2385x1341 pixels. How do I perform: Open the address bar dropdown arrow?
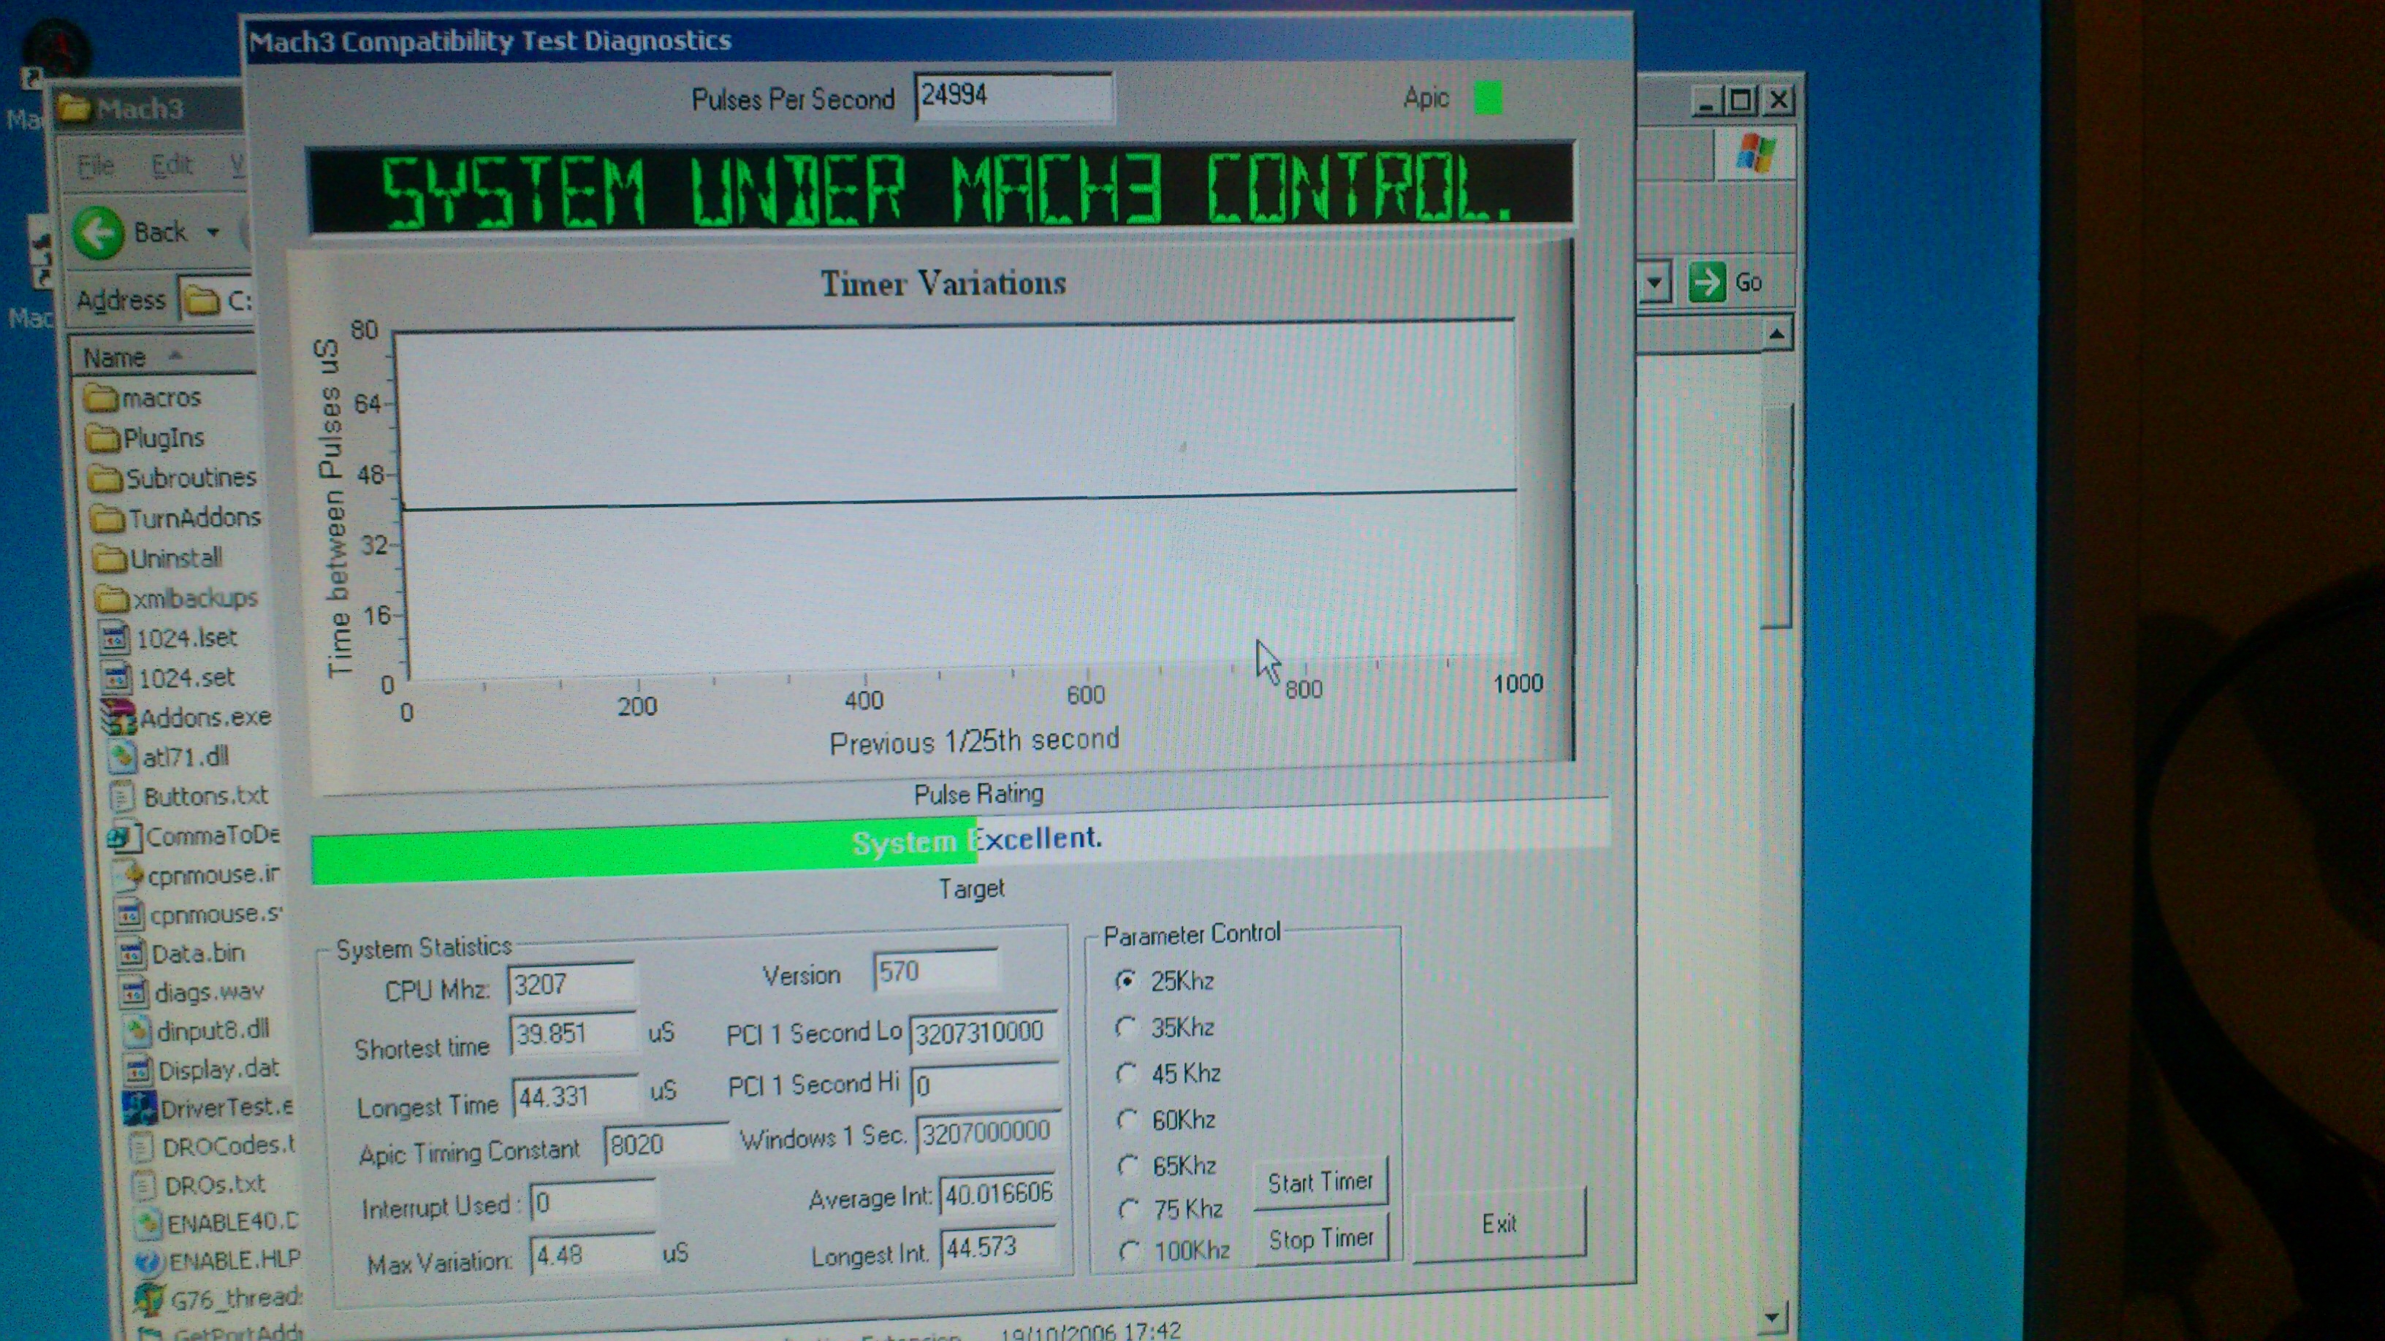pos(1654,282)
